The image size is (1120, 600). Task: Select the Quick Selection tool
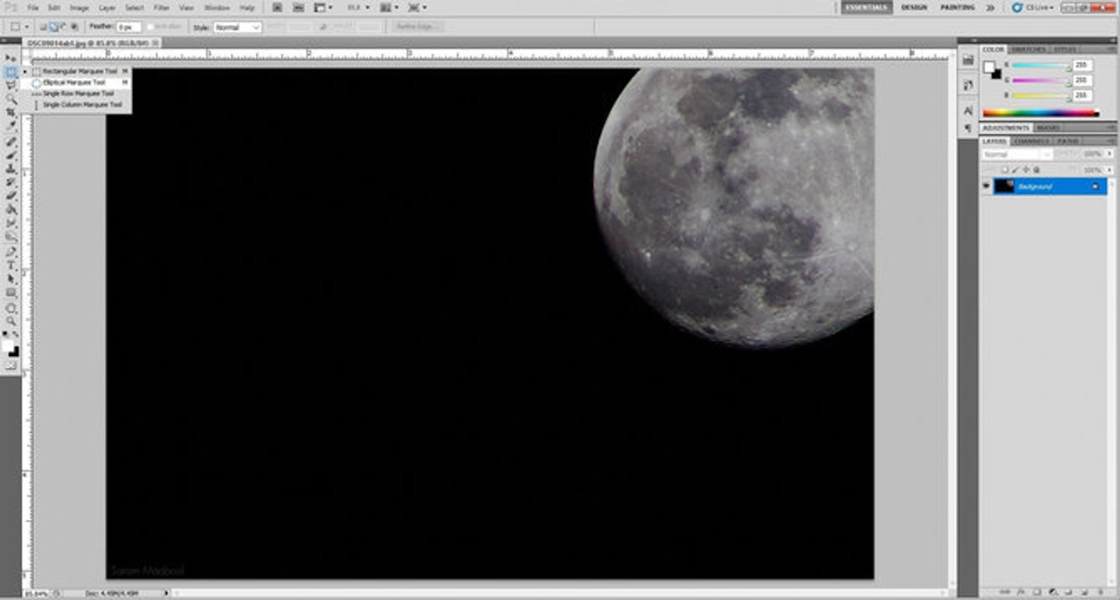(x=11, y=99)
